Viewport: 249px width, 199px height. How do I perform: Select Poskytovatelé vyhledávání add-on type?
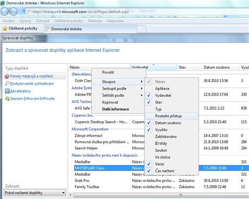click(32, 84)
